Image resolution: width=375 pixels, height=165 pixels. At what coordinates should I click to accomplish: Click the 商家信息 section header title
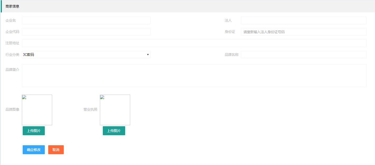pyautogui.click(x=12, y=6)
